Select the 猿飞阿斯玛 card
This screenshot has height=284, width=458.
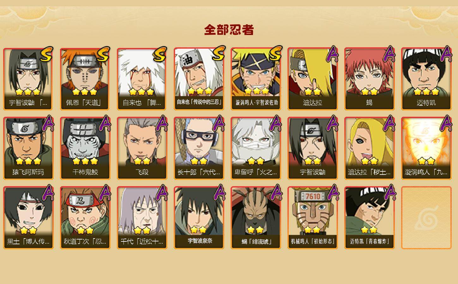tap(28, 148)
